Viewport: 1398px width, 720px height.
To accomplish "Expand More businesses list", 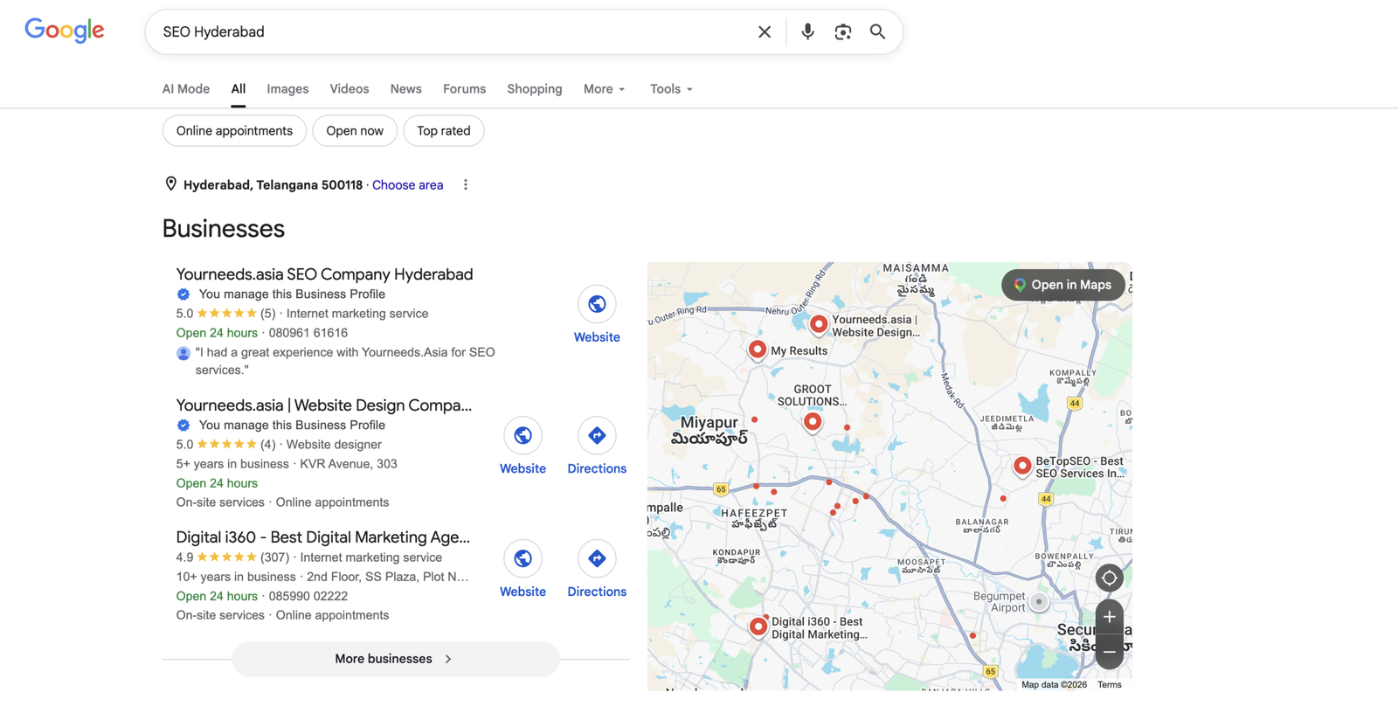I will [x=396, y=659].
